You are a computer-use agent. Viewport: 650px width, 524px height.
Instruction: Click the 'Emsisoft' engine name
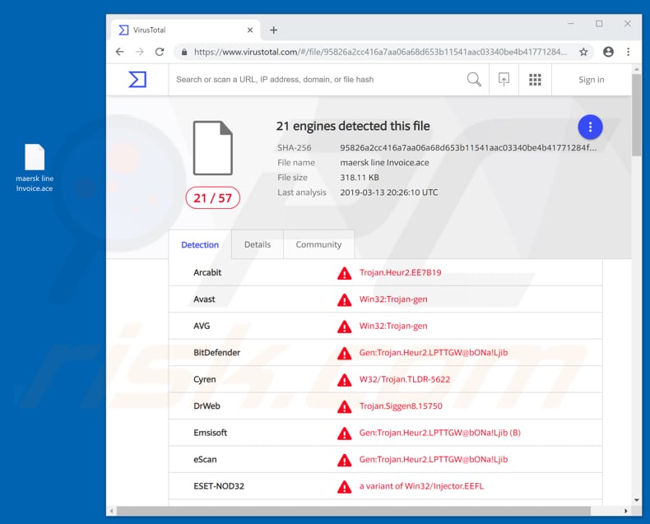[210, 433]
